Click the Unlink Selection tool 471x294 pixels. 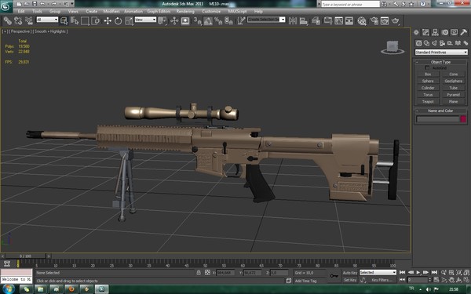coord(18,20)
